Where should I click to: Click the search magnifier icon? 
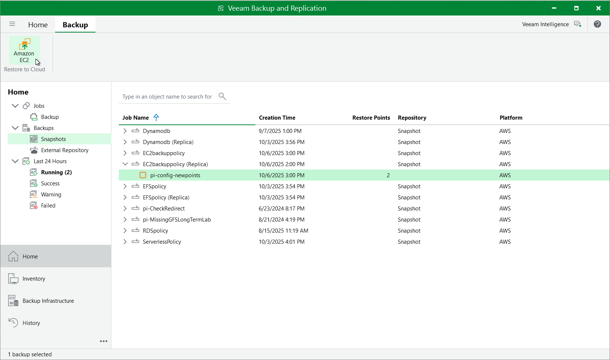coord(222,96)
